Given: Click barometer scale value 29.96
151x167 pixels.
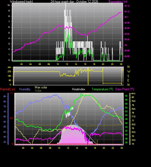Looking at the screenshot, I should coord(127,56).
